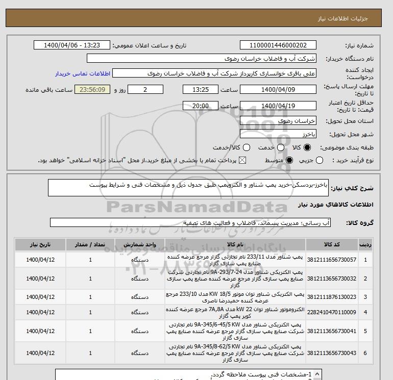This screenshot has height=380, width=393.
Task: Select the کالا radio button
Action: pos(307,147)
